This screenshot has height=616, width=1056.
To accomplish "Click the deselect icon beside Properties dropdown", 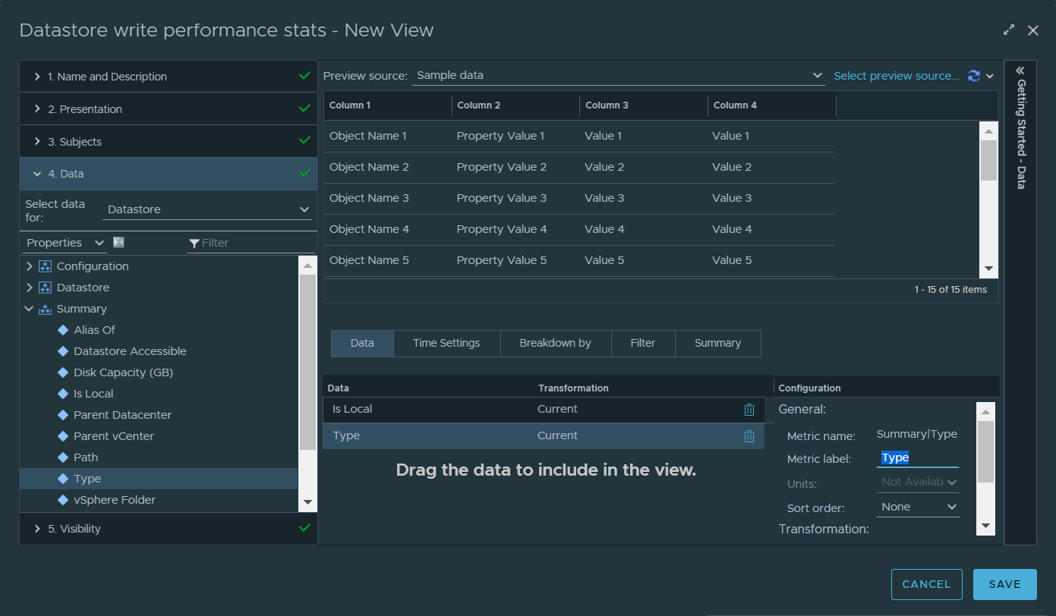I will point(118,241).
